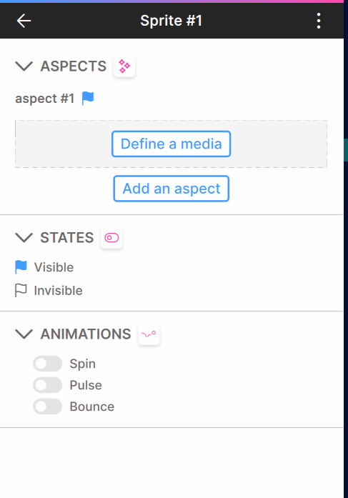
Task: Collapse the ANIMATIONS section chevron
Action: (24, 334)
